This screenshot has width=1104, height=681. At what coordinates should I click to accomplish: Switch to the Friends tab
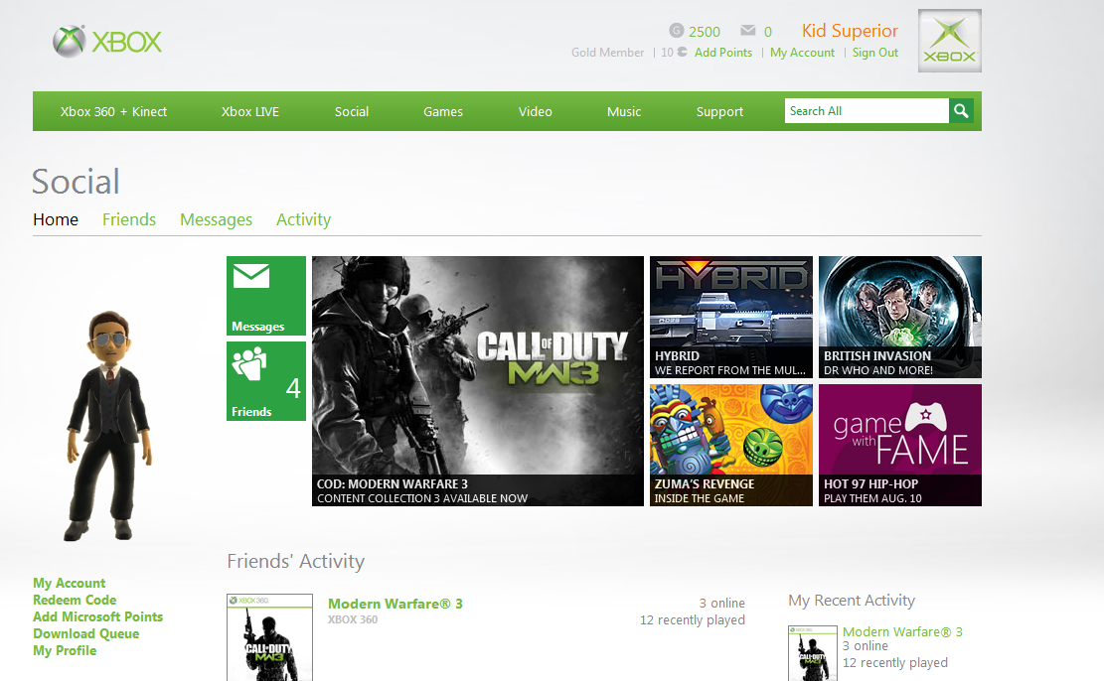[129, 219]
